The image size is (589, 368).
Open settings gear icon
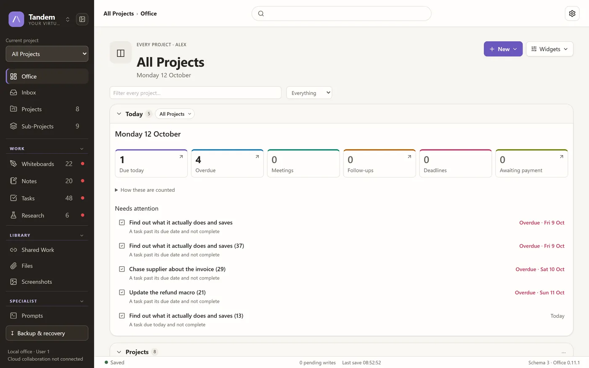[572, 13]
